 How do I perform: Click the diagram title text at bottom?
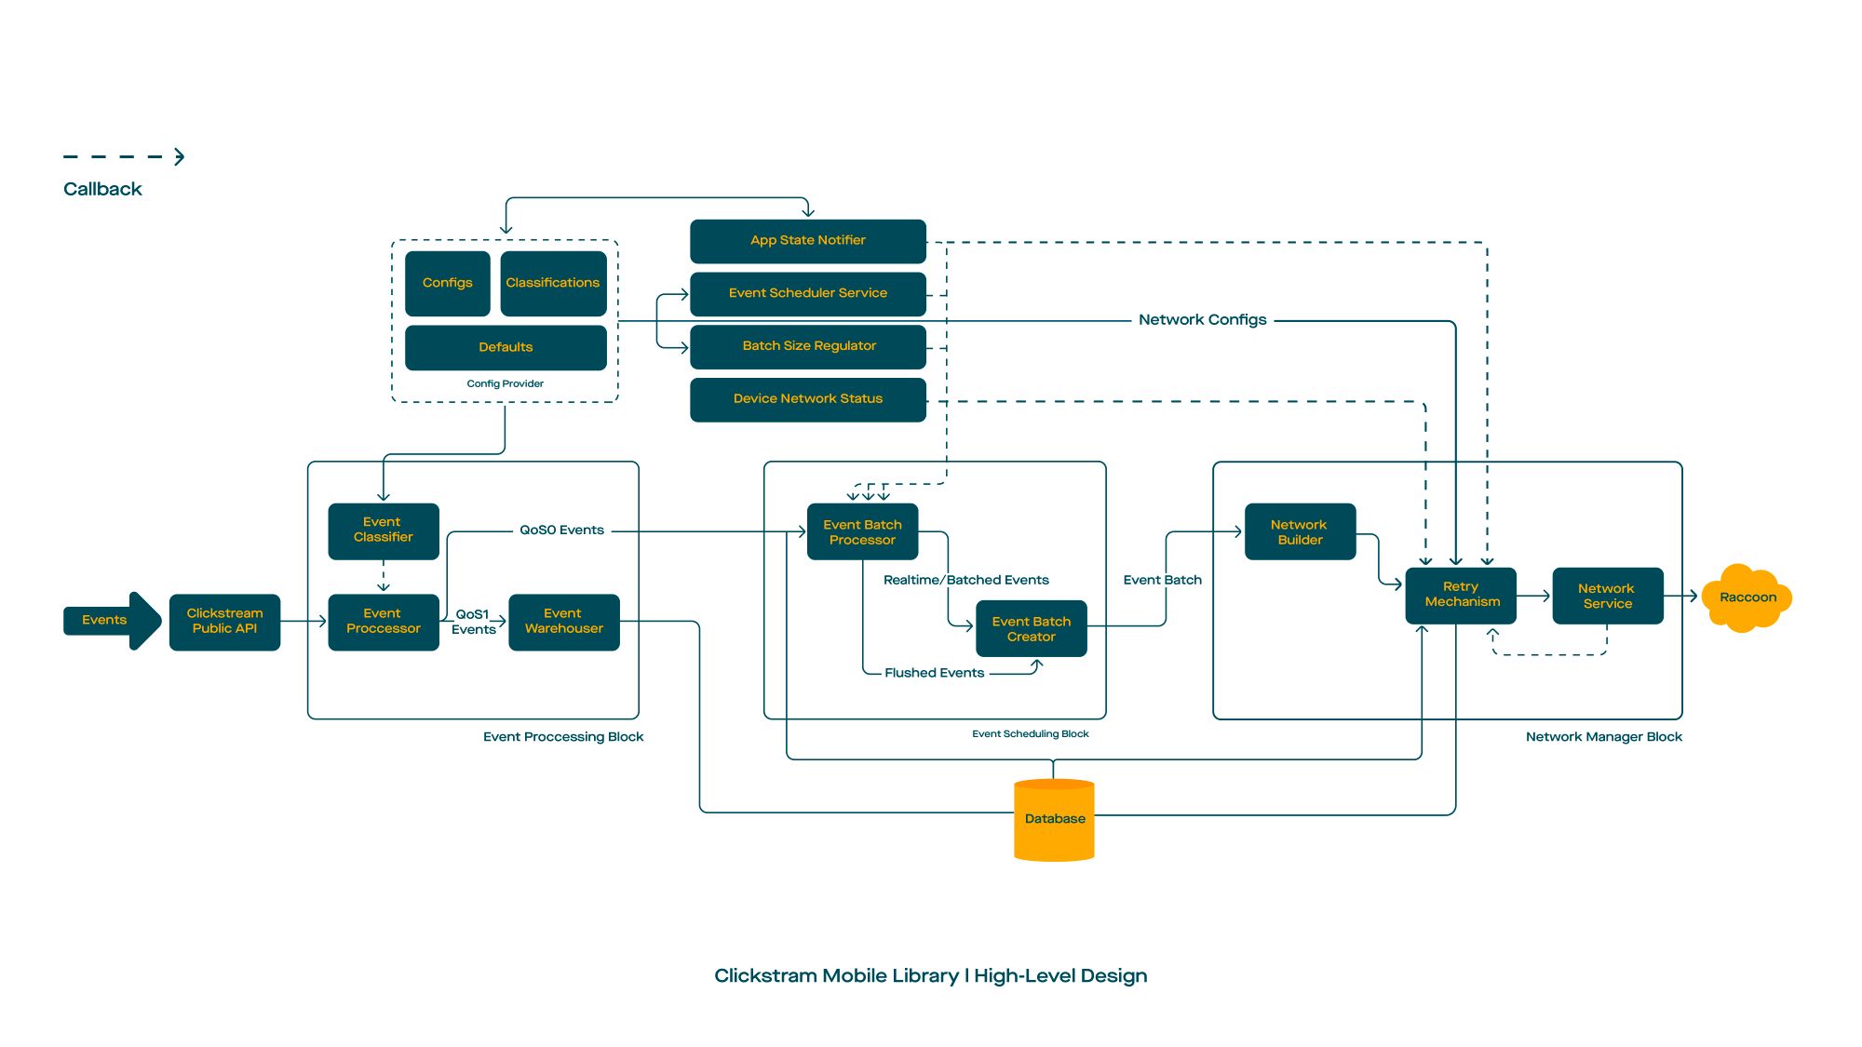pos(930,976)
